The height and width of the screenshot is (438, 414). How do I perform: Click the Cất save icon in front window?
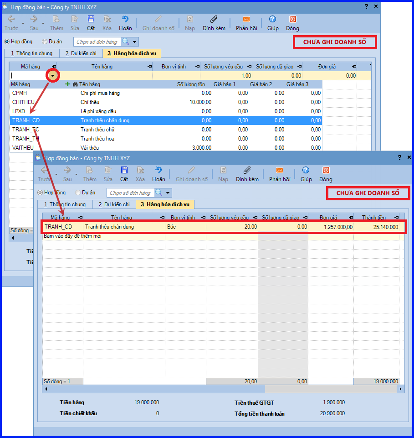124,170
